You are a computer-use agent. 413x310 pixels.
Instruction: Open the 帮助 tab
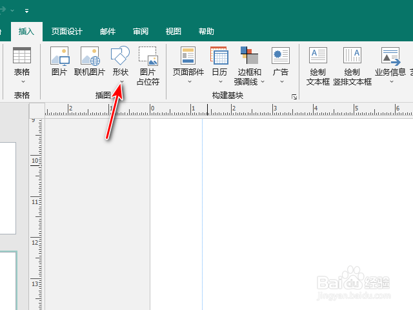point(206,32)
